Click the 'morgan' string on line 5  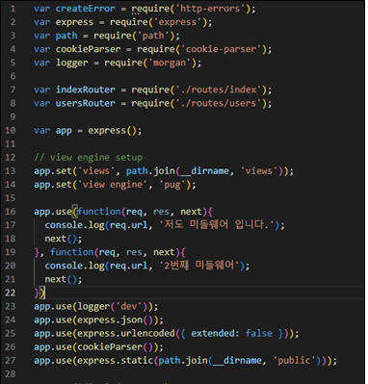pos(170,63)
